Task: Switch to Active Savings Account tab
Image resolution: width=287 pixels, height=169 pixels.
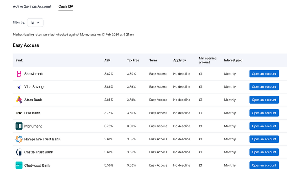Action: click(x=32, y=6)
